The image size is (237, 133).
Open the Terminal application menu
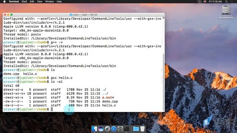tap(14, 1)
